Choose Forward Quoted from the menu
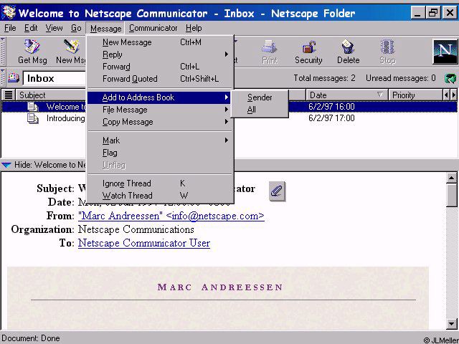The image size is (459, 344). point(160,79)
